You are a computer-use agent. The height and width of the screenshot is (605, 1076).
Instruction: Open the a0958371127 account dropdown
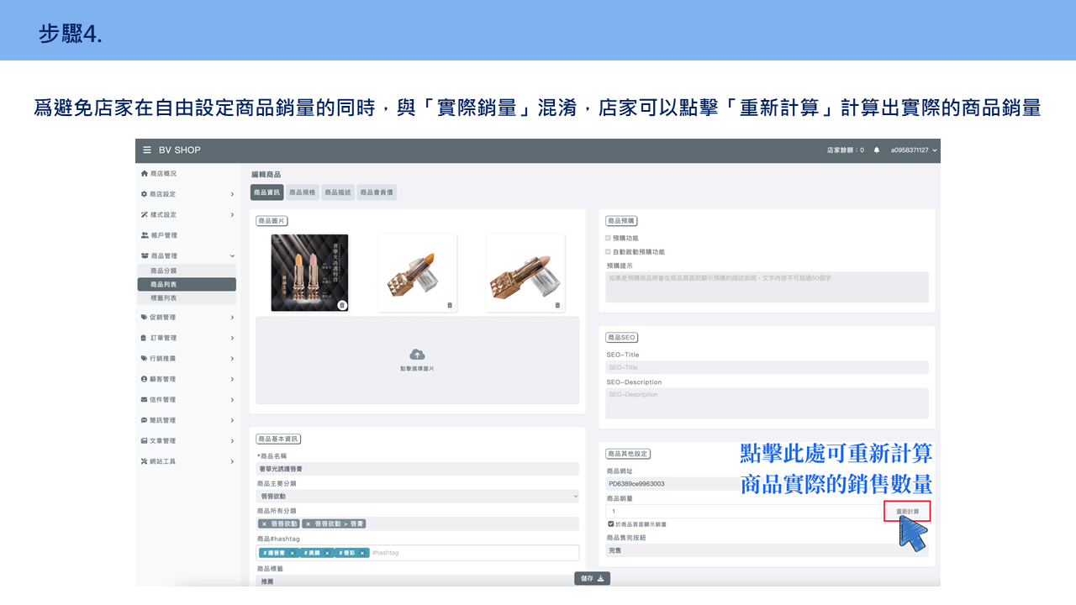pyautogui.click(x=915, y=150)
